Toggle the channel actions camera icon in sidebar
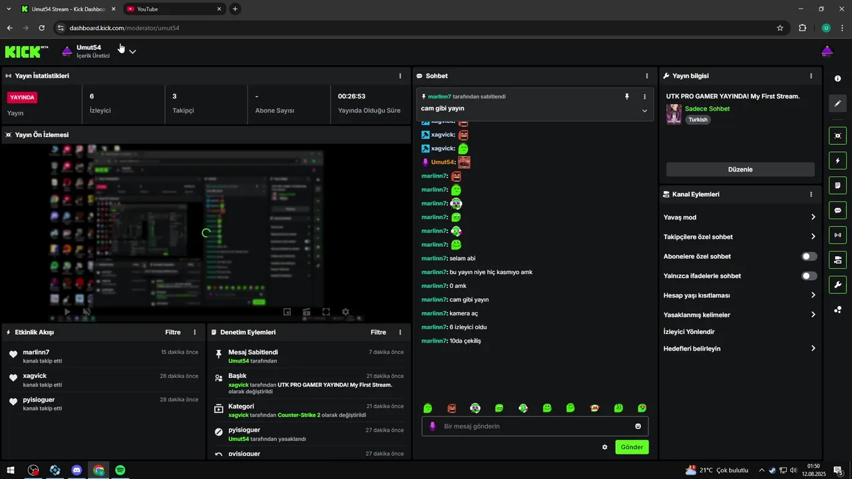Screen dimensions: 852x479 tap(837, 259)
